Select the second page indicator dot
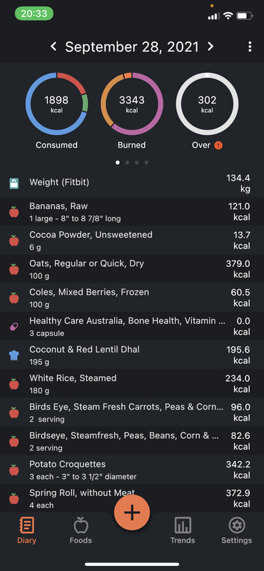 (x=127, y=163)
